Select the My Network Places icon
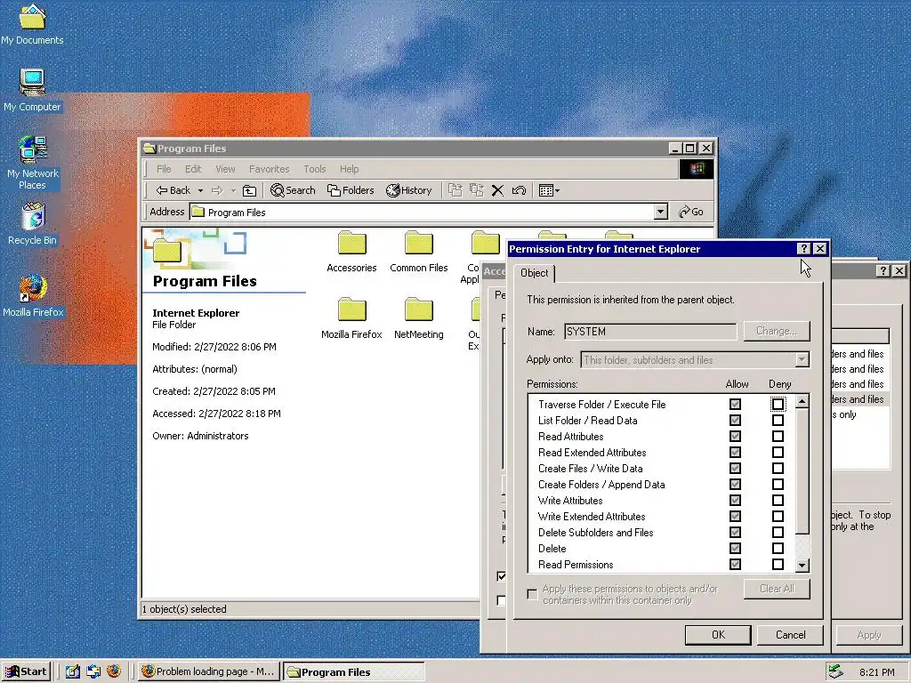911x683 pixels. coord(33,163)
